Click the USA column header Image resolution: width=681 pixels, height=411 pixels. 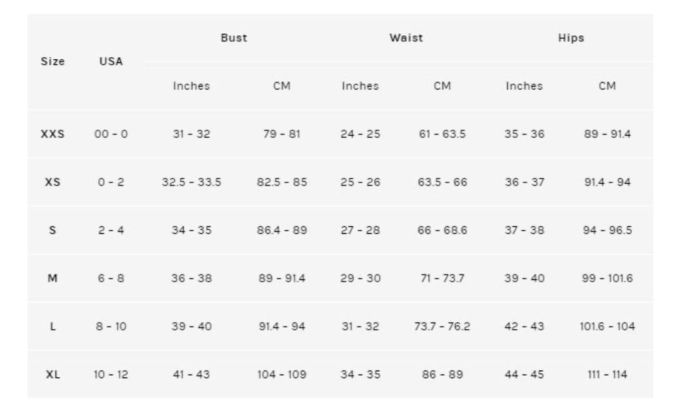(x=111, y=61)
